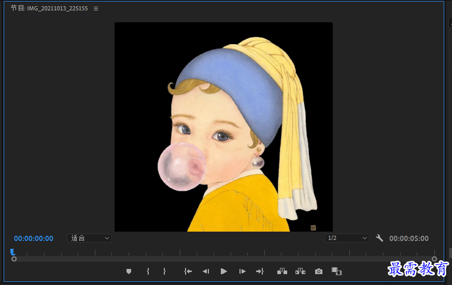
Task: Open the wrench settings icon
Action: tap(379, 238)
